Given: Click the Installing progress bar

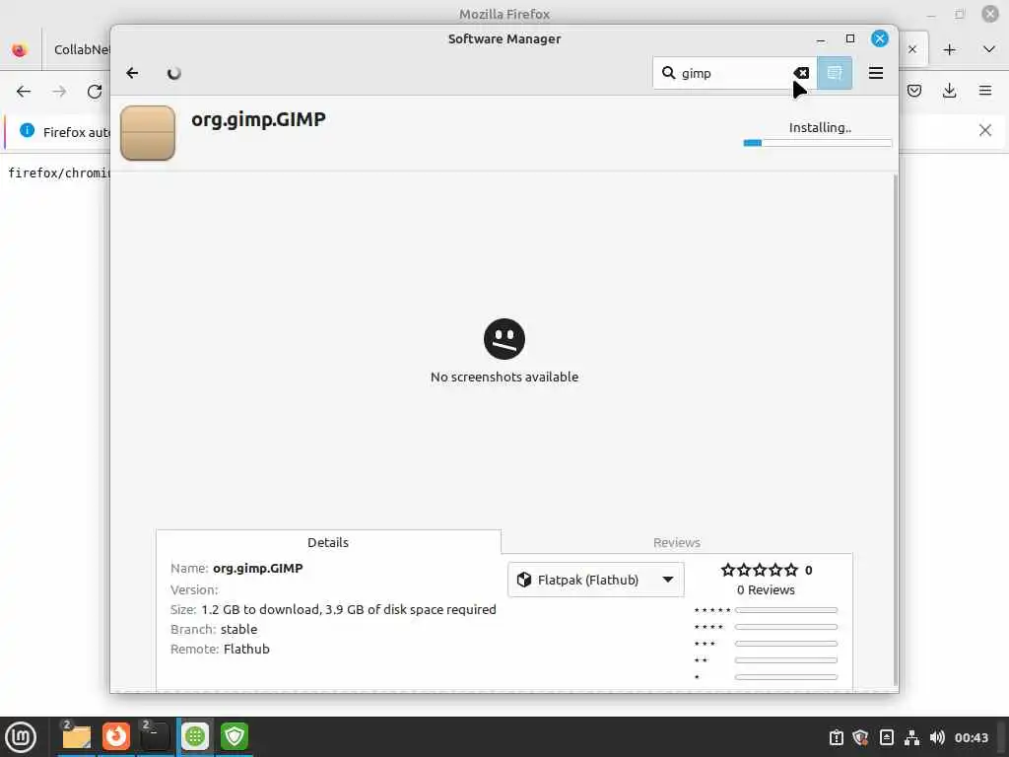Looking at the screenshot, I should (817, 143).
